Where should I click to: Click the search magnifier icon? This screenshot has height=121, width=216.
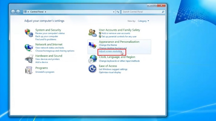(163, 12)
